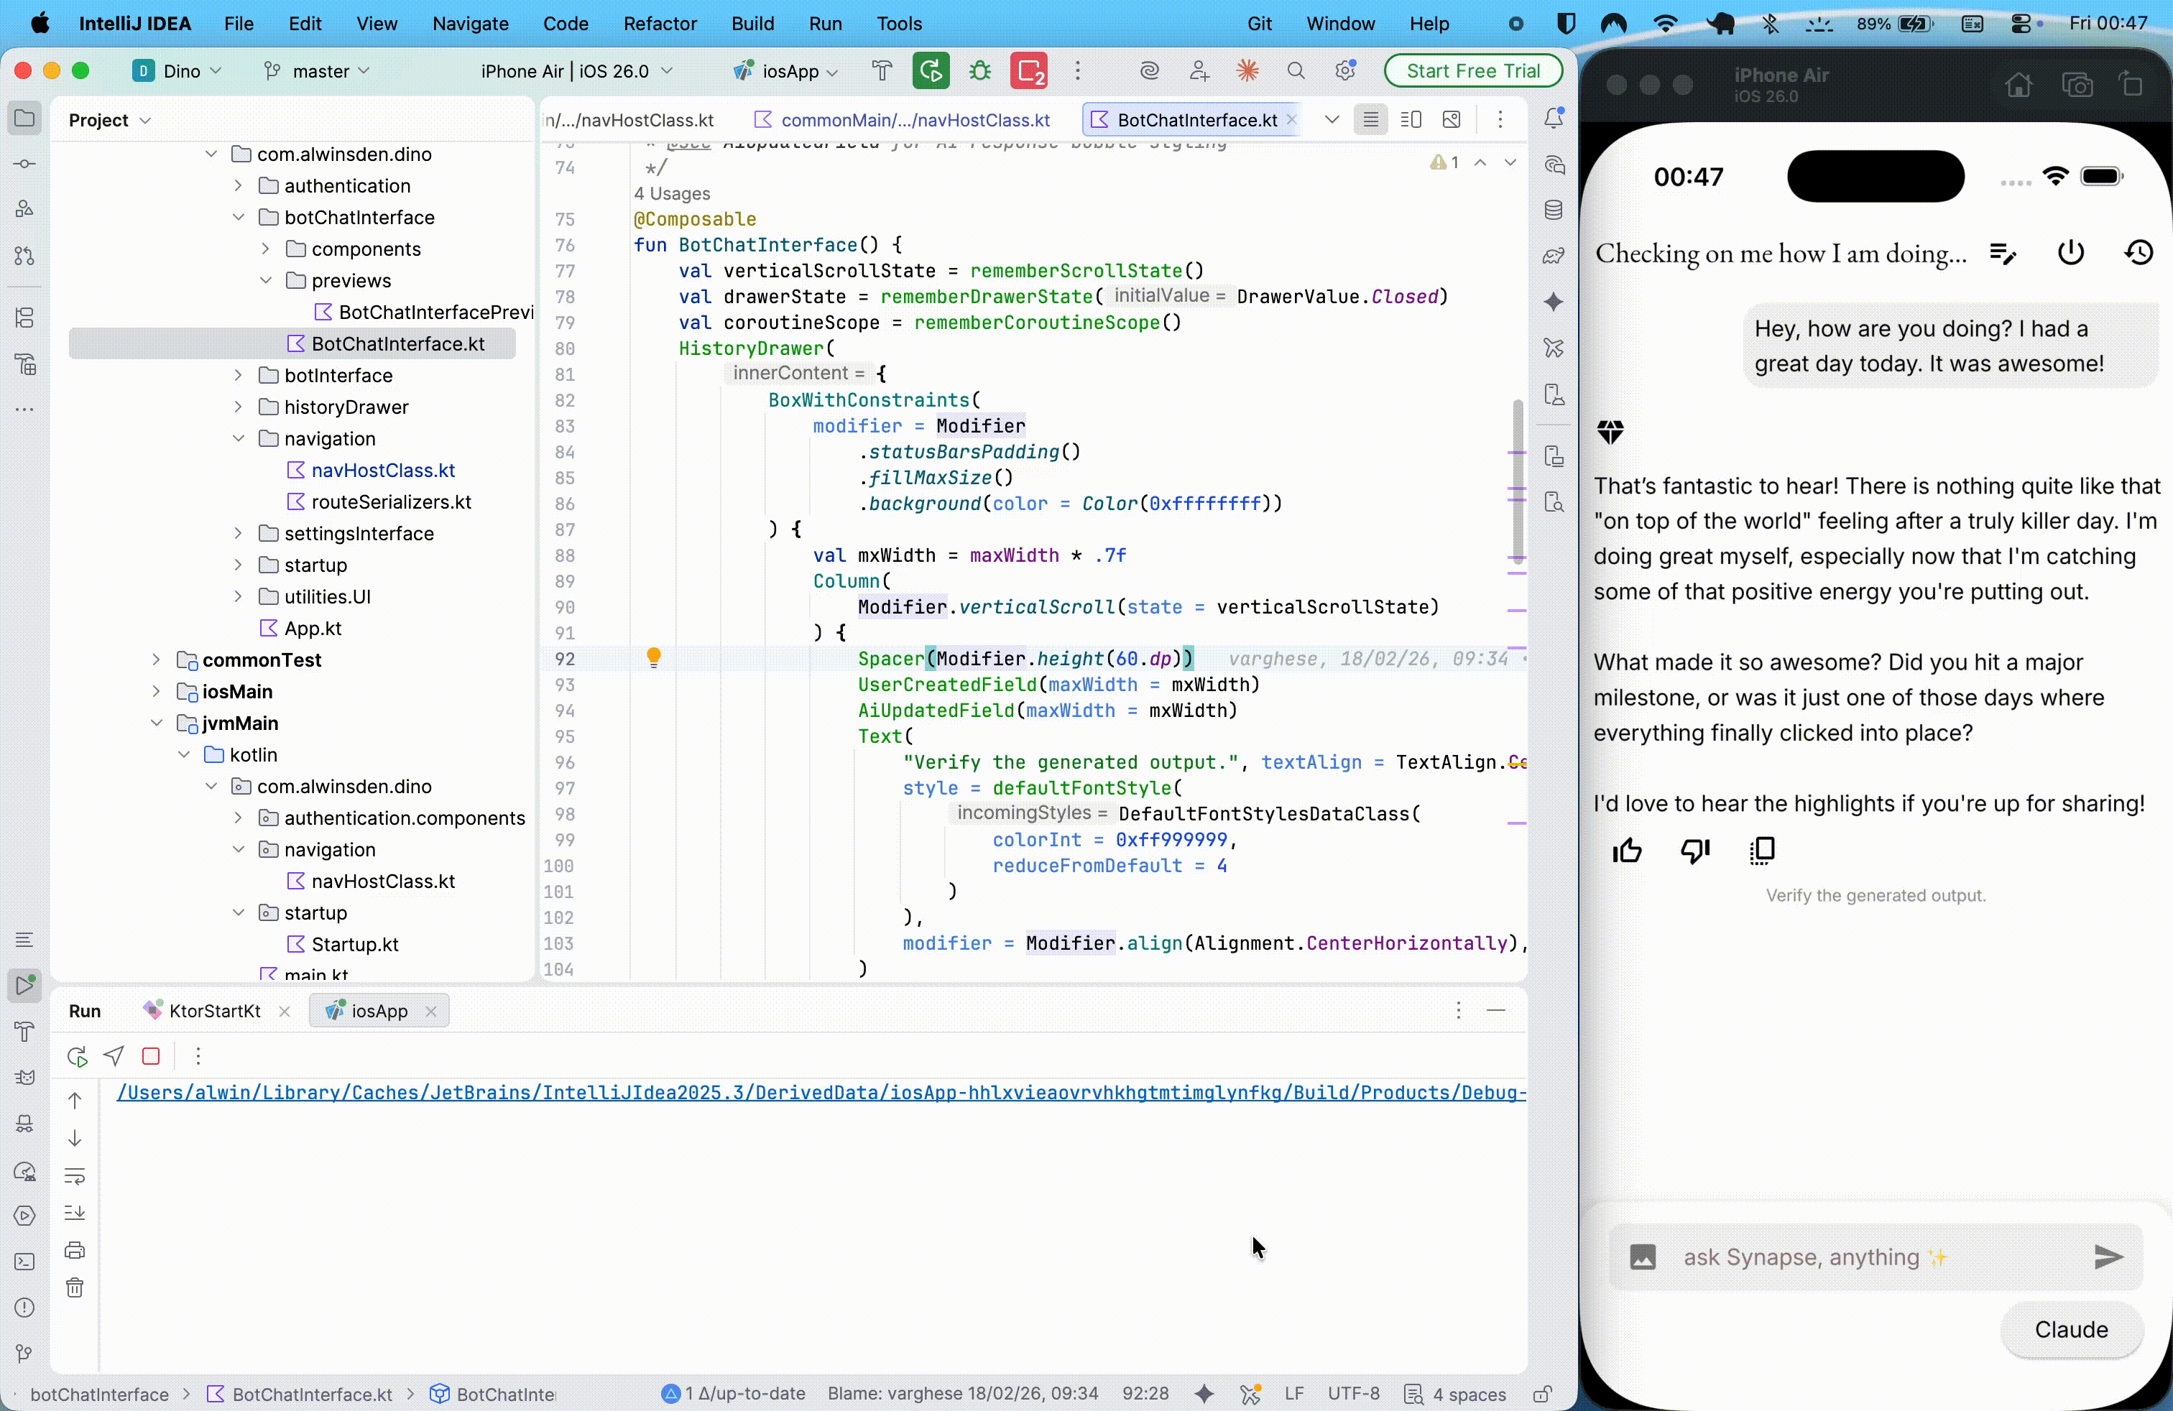Screen dimensions: 2173x1411
Task: Toggle read-only mode in the status bar
Action: point(1543,1394)
